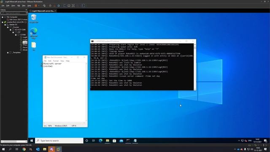Collapse the CS7 folder node
270x152 pixels.
[x=13, y=32]
